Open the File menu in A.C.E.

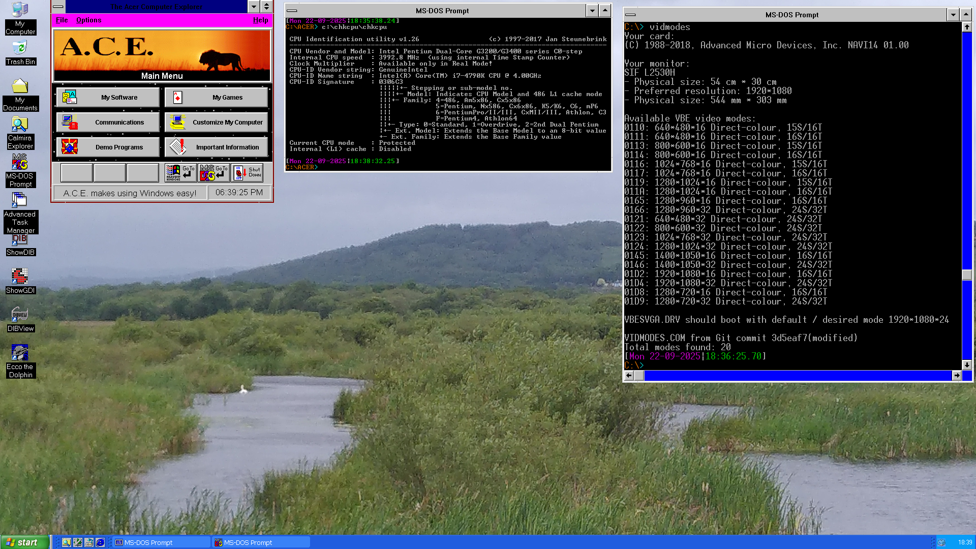coord(62,20)
